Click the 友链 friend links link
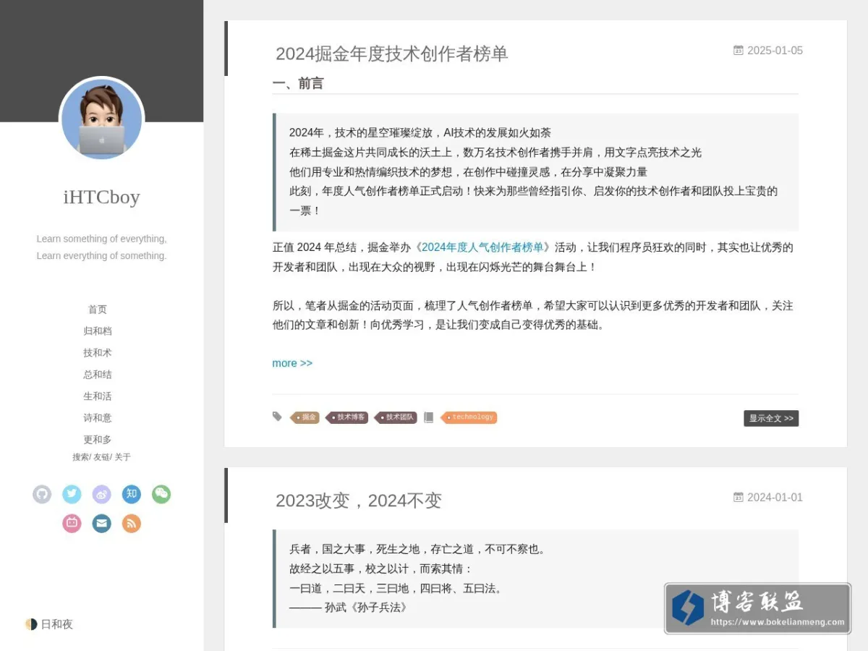 101,457
